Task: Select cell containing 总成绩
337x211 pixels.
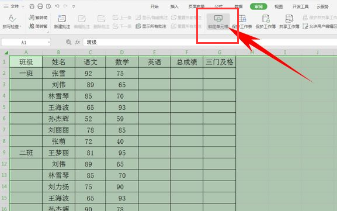Action: [186, 62]
